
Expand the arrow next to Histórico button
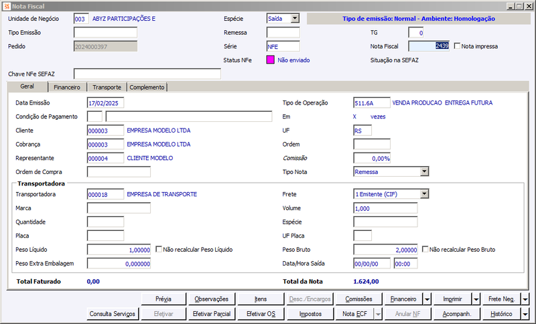pos(525,314)
